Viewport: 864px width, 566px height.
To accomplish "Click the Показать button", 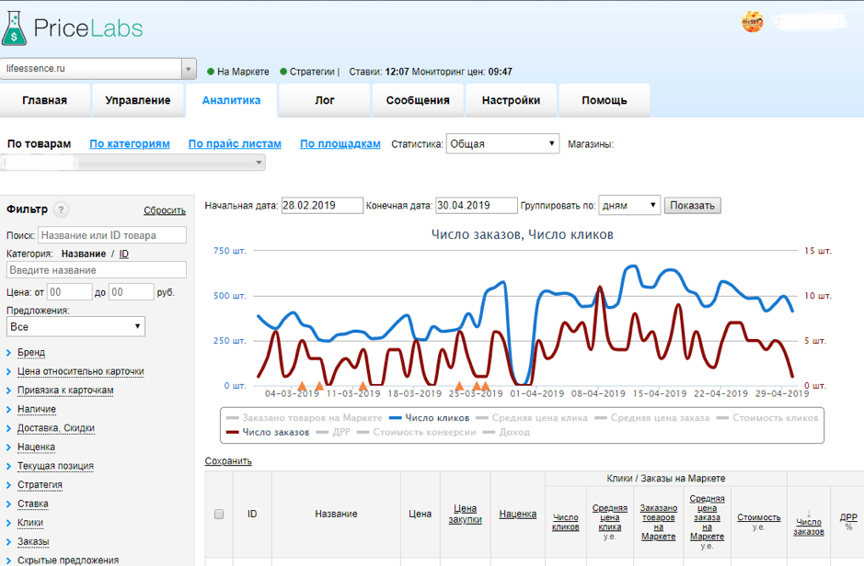I will click(692, 206).
